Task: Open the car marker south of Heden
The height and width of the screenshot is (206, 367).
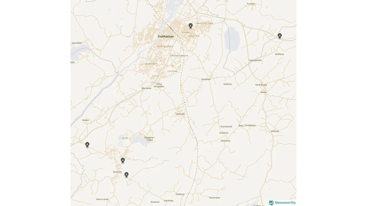Action: (x=87, y=144)
